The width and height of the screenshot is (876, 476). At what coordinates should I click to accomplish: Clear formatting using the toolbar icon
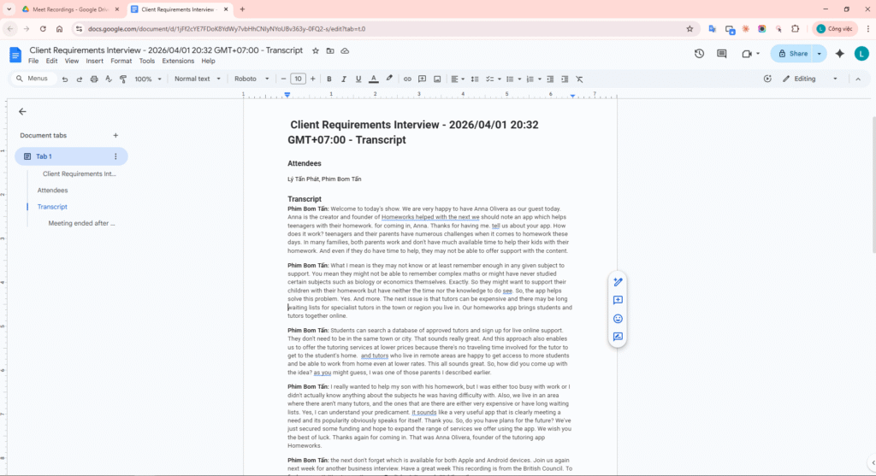(x=579, y=79)
